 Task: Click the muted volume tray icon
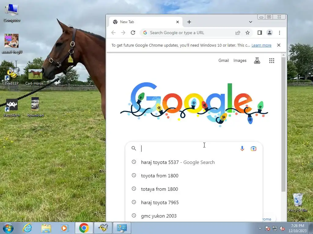282,228
